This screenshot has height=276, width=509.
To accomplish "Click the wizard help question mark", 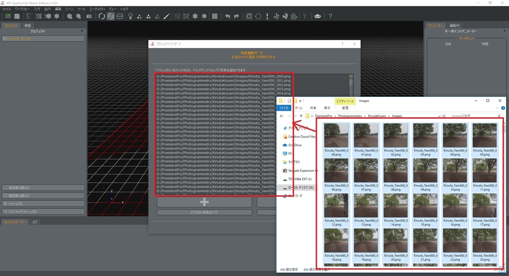I will pyautogui.click(x=342, y=44).
